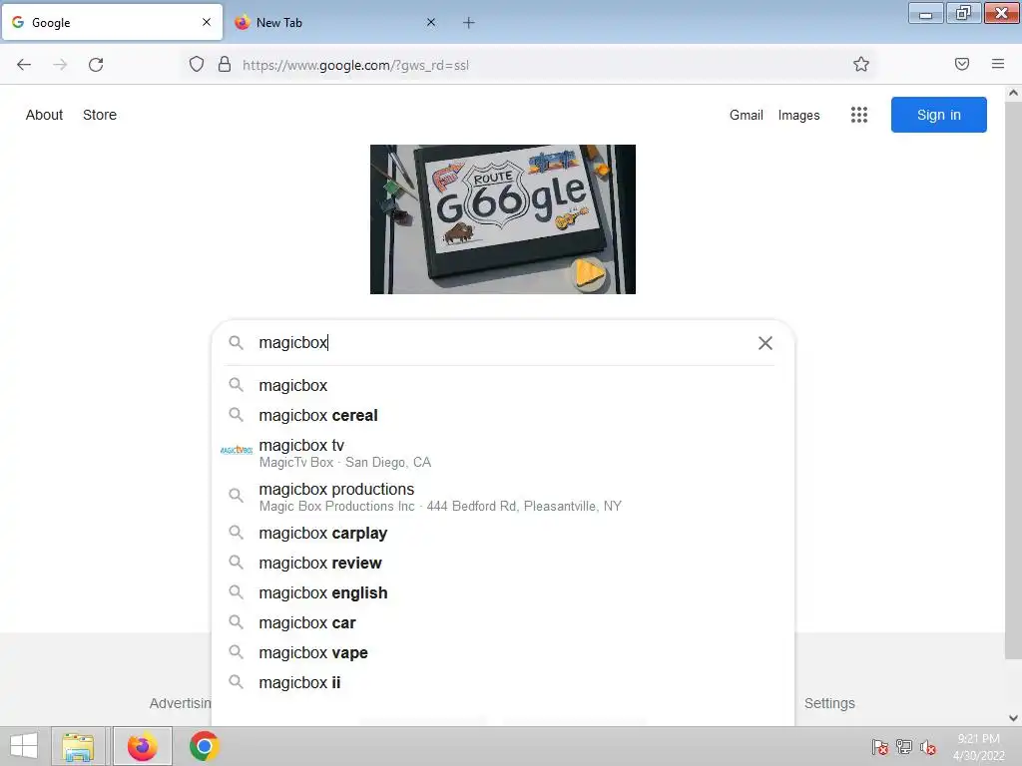
Task: Switch to the Google tab
Action: click(x=112, y=22)
